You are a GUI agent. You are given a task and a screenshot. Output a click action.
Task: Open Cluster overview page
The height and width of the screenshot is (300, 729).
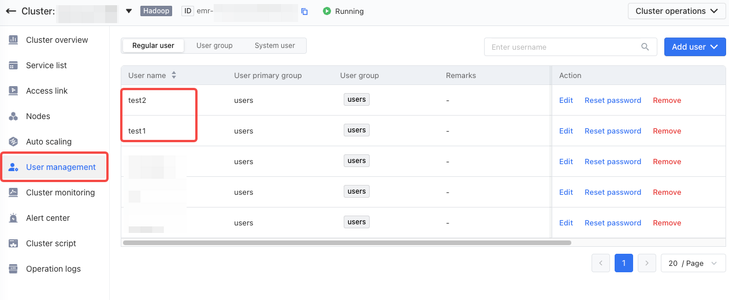pos(57,40)
